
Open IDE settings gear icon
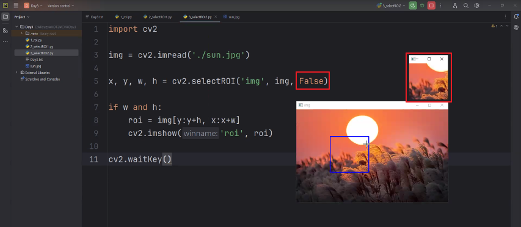coord(476,5)
